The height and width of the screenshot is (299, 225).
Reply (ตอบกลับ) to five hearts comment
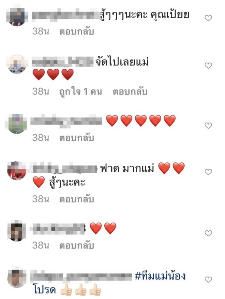click(76, 137)
